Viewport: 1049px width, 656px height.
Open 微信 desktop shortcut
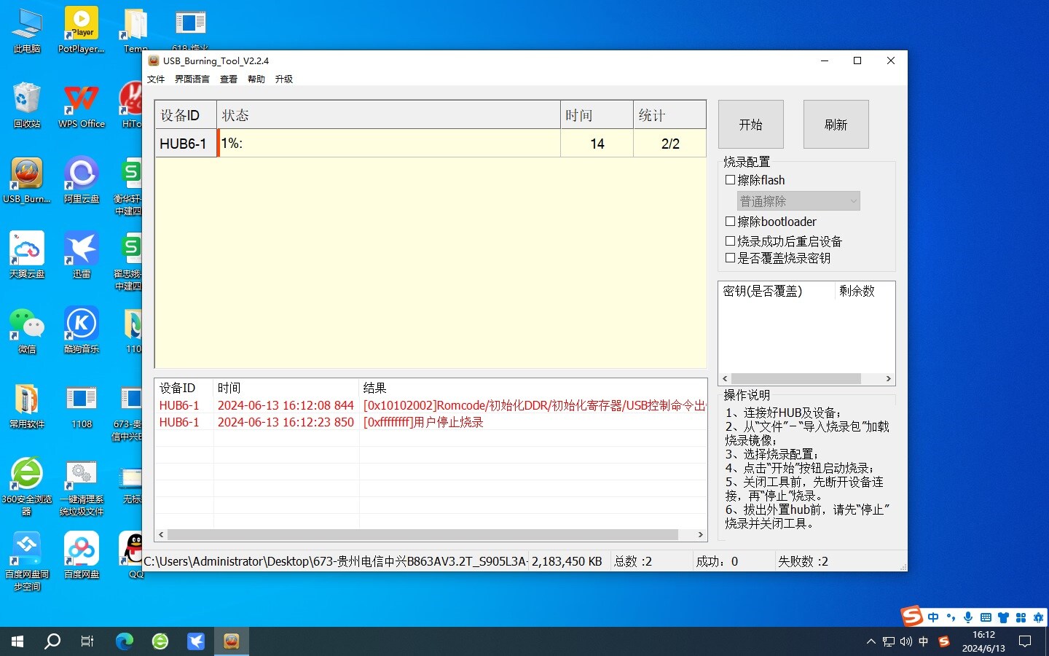coord(27,331)
